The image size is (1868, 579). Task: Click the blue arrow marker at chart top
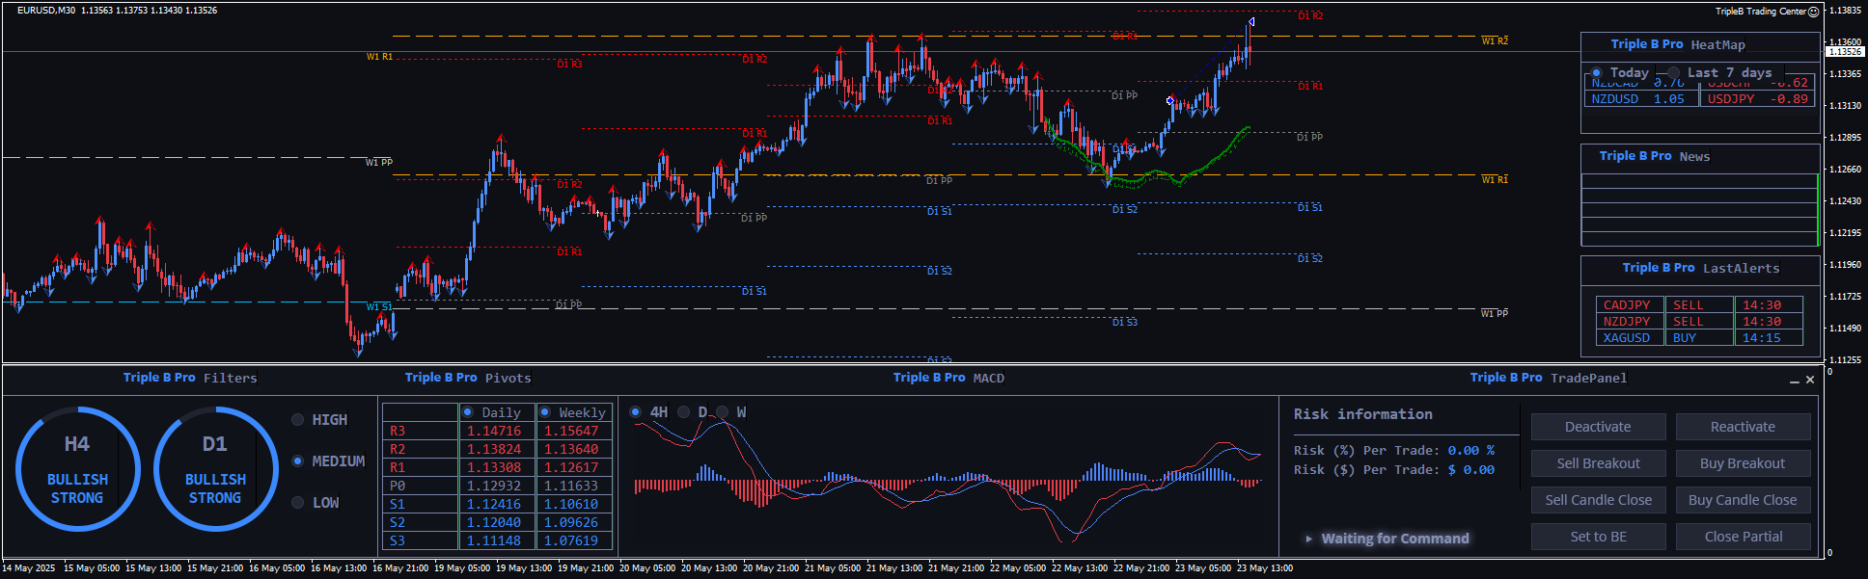(1250, 21)
